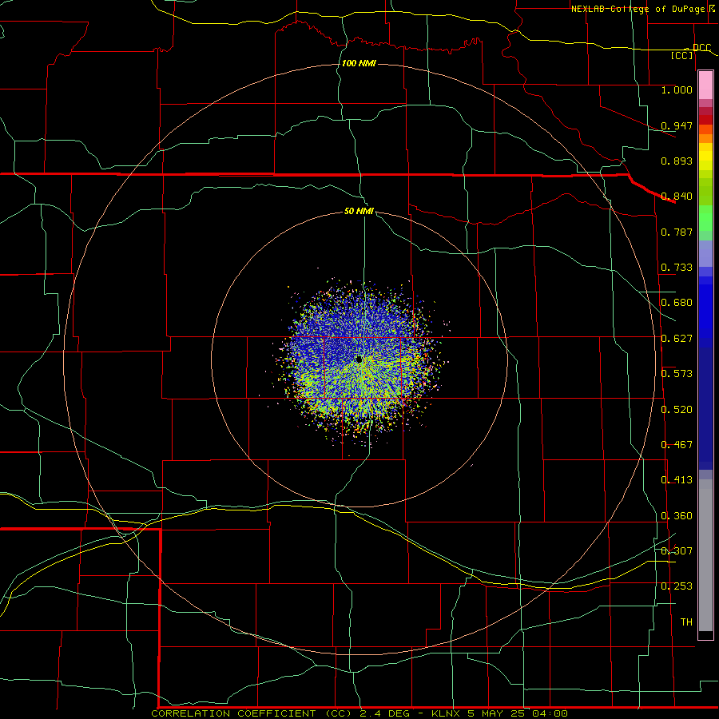Click the bright green segment of the color bar

[x=705, y=218]
